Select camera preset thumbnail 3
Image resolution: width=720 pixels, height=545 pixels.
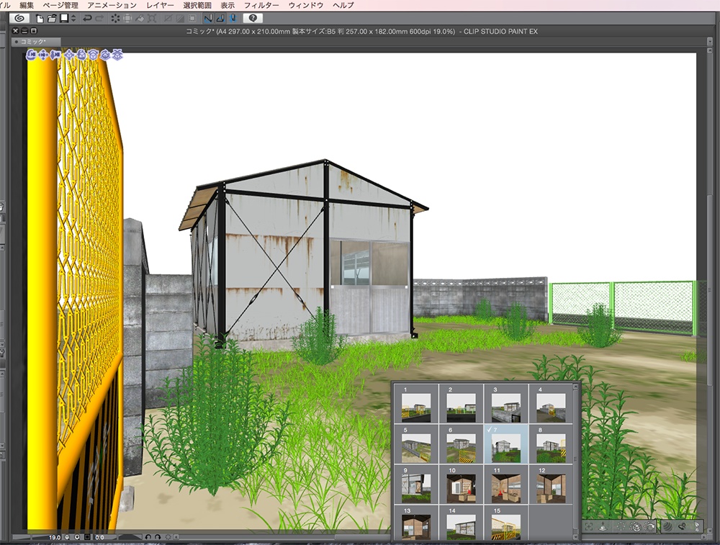click(506, 404)
